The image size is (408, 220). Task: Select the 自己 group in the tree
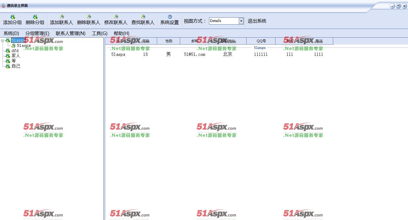tap(16, 66)
